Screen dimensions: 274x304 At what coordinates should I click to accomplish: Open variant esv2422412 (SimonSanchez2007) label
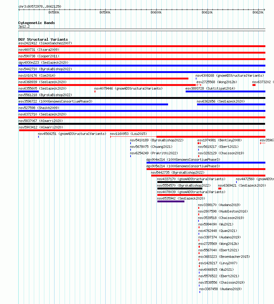point(45,43)
